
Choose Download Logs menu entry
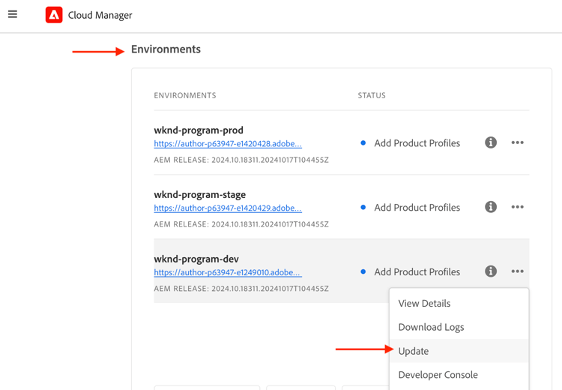431,327
